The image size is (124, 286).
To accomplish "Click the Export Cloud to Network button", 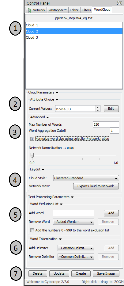I will pos(96,186).
